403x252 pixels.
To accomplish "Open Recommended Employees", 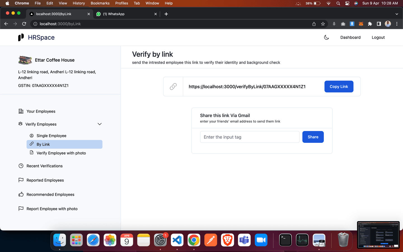I will coord(50,194).
